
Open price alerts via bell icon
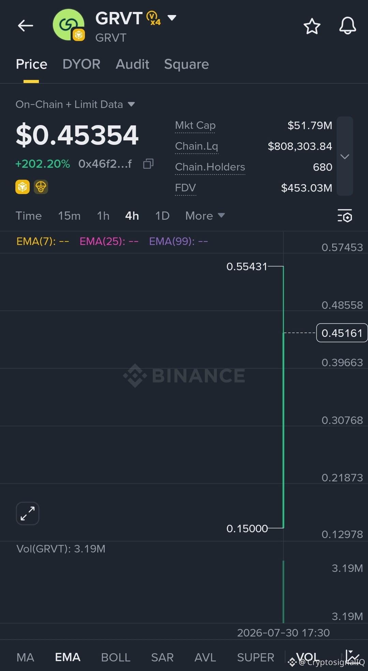[348, 26]
